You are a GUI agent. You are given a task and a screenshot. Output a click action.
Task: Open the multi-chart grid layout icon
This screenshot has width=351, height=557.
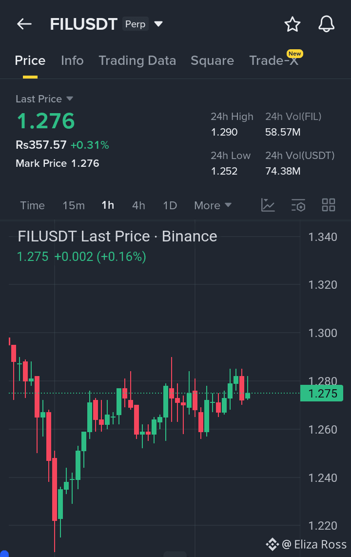tap(328, 205)
